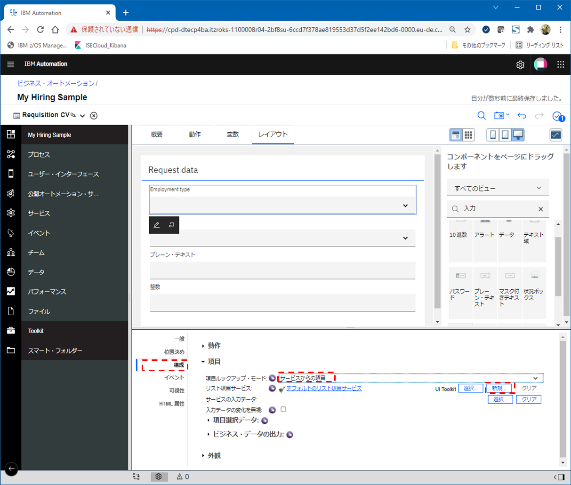This screenshot has height=485, width=571.
Task: Switch to the 概要 tab
Action: pos(157,135)
